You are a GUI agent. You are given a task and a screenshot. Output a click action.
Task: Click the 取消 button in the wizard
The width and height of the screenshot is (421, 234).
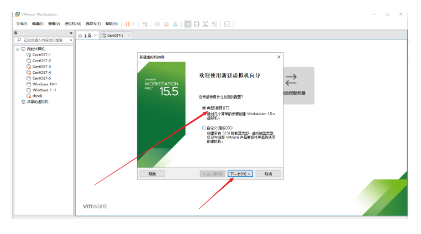tap(268, 174)
